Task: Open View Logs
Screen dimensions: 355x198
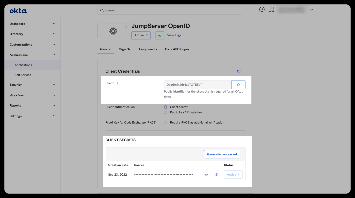Action: (174, 35)
